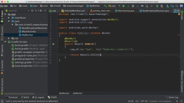Screen dimensions: 184x103
Task: Click the lock icon in status bar
Action: [x=177, y=101]
